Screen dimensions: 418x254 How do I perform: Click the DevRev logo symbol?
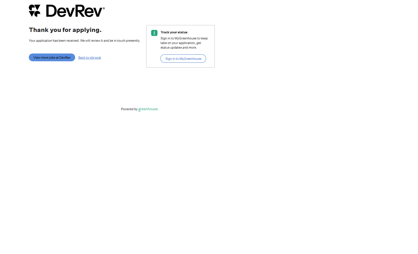click(x=35, y=11)
